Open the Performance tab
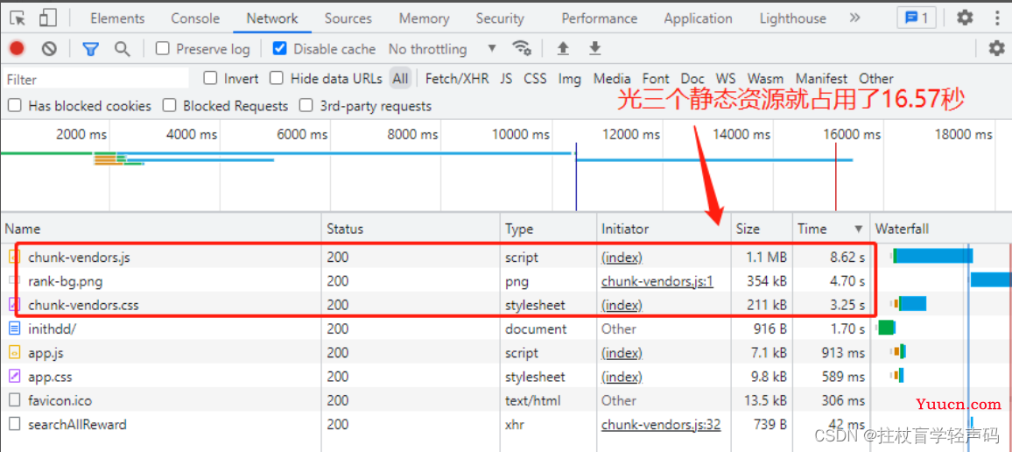The image size is (1012, 452). pyautogui.click(x=599, y=18)
